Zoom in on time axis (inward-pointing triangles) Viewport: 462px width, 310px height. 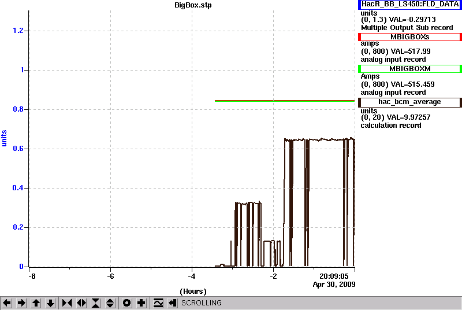[x=67, y=303]
